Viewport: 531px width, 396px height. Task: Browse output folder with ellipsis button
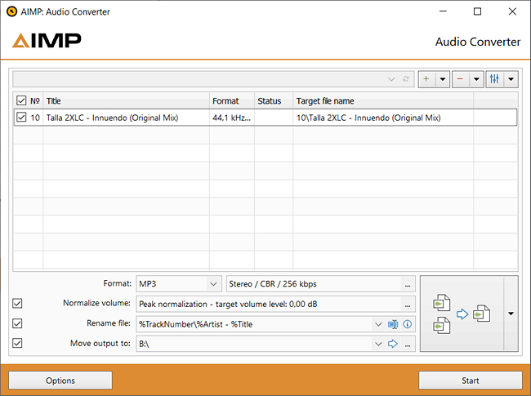click(x=408, y=345)
